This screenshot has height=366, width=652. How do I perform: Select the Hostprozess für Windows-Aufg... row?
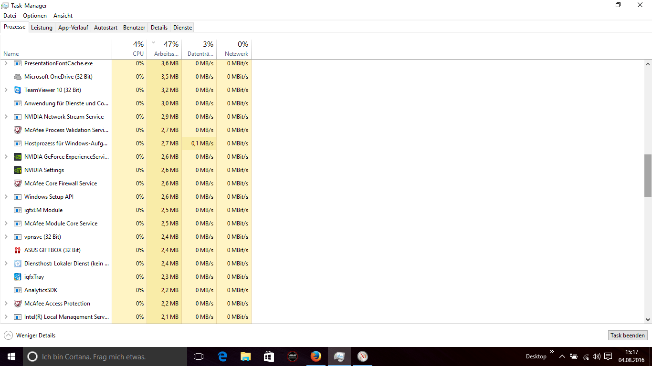[x=126, y=143]
